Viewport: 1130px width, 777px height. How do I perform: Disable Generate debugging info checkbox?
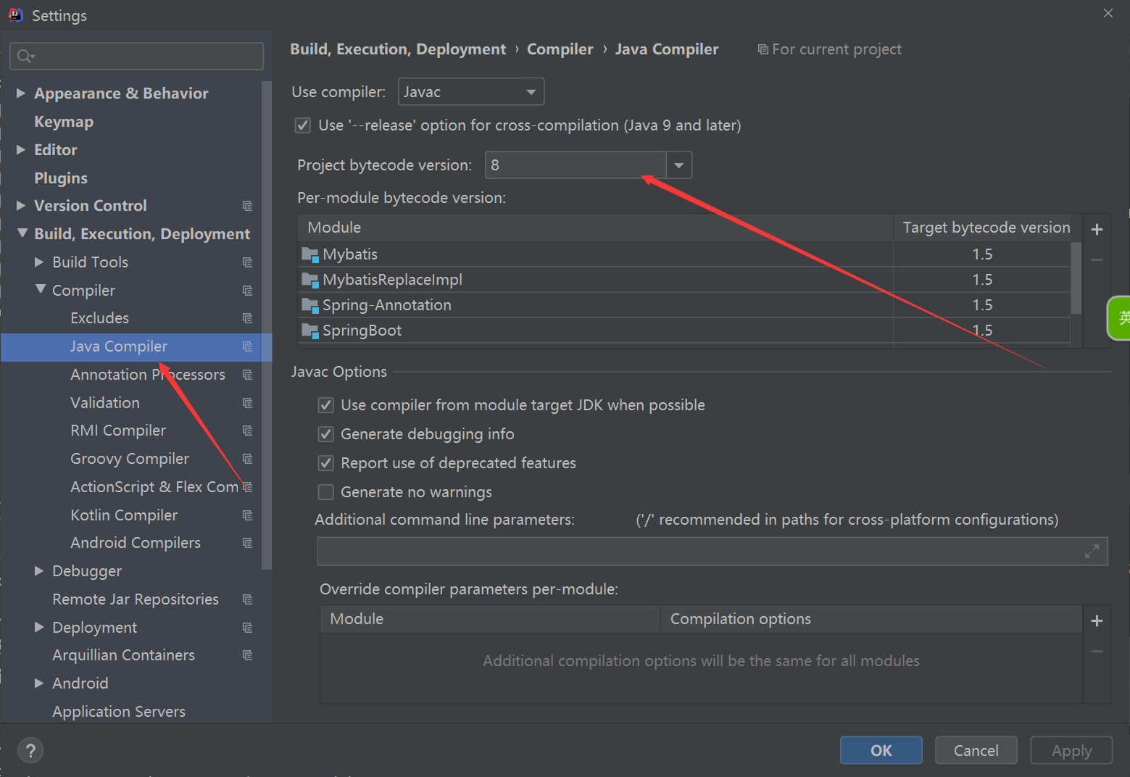tap(326, 434)
